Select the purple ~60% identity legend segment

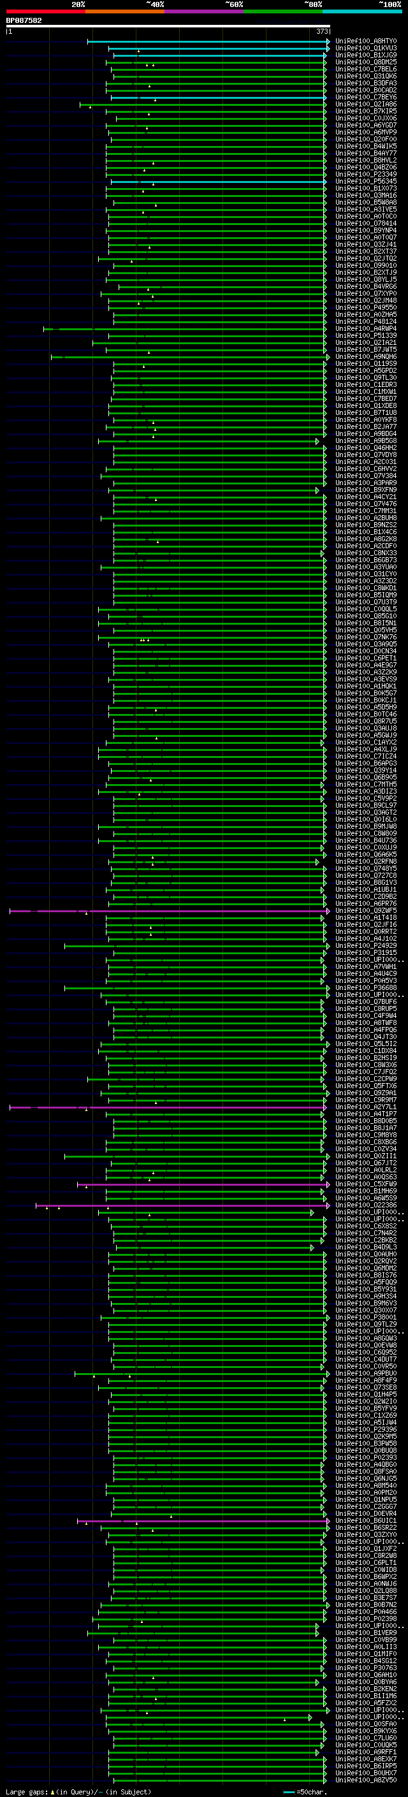click(x=203, y=11)
